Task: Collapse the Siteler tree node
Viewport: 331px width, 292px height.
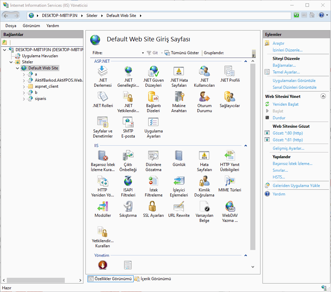Action: (11, 62)
